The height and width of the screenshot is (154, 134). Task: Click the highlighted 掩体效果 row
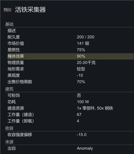coord(70,56)
